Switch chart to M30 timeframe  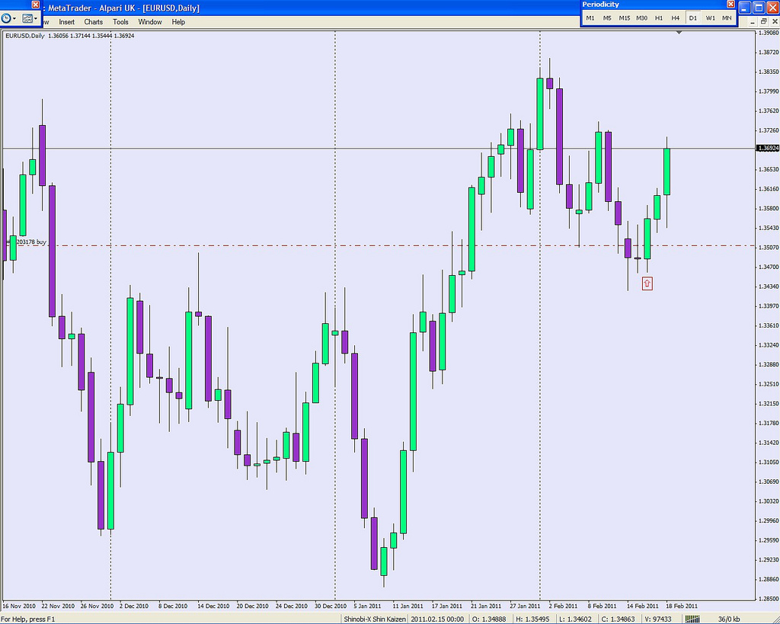pos(641,18)
